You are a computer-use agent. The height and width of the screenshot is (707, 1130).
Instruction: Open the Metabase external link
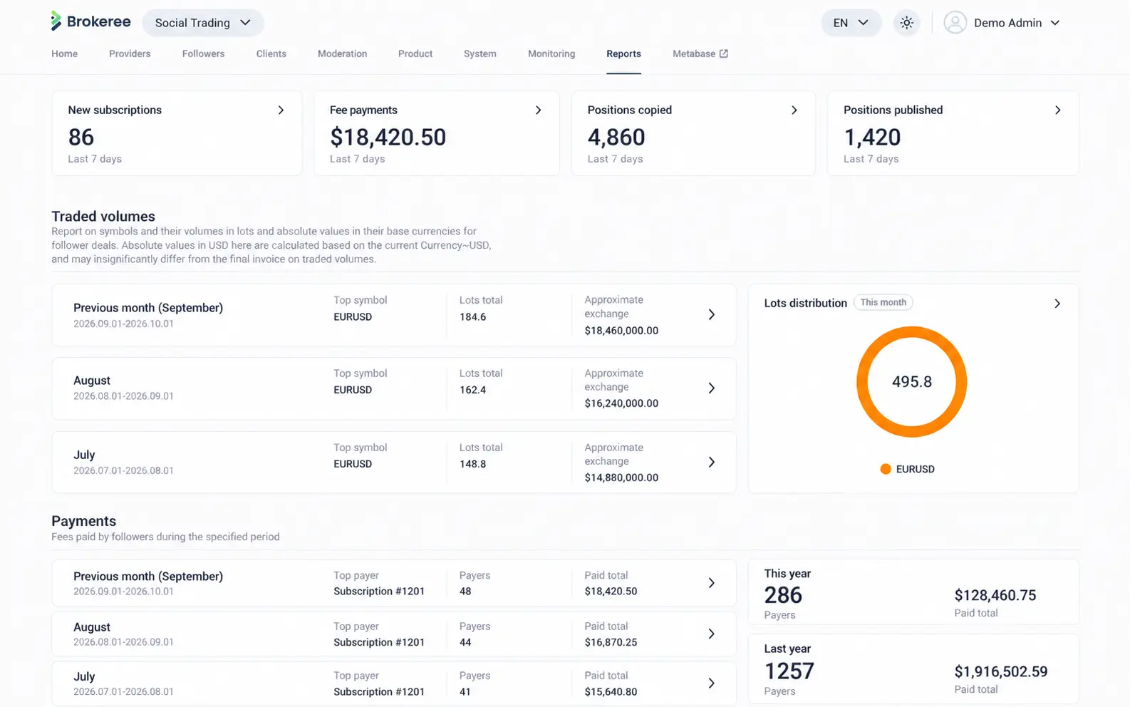tap(700, 53)
